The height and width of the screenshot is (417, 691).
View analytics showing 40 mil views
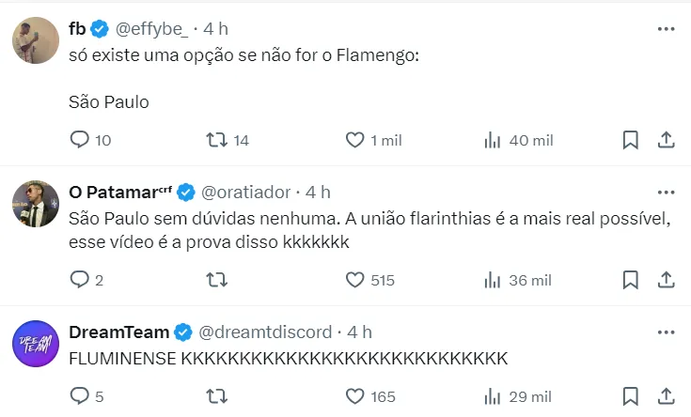point(492,140)
